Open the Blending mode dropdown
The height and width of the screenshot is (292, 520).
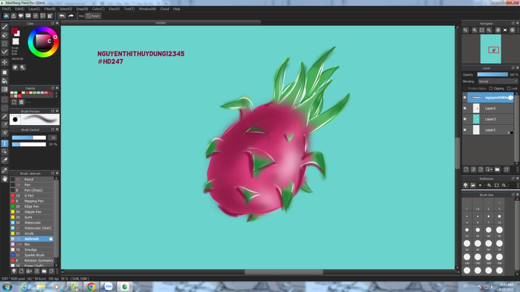(x=498, y=82)
